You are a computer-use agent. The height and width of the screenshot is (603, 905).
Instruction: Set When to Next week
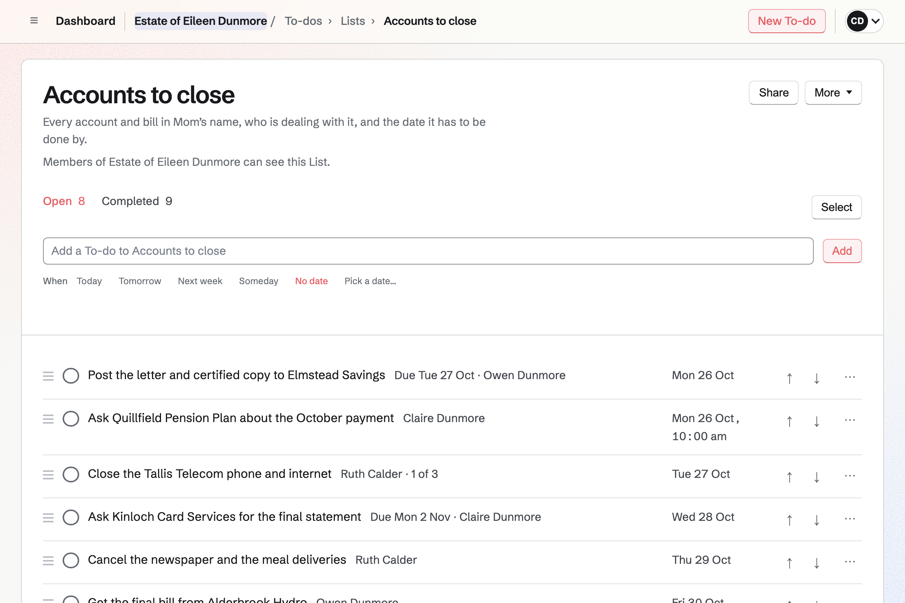coord(200,281)
